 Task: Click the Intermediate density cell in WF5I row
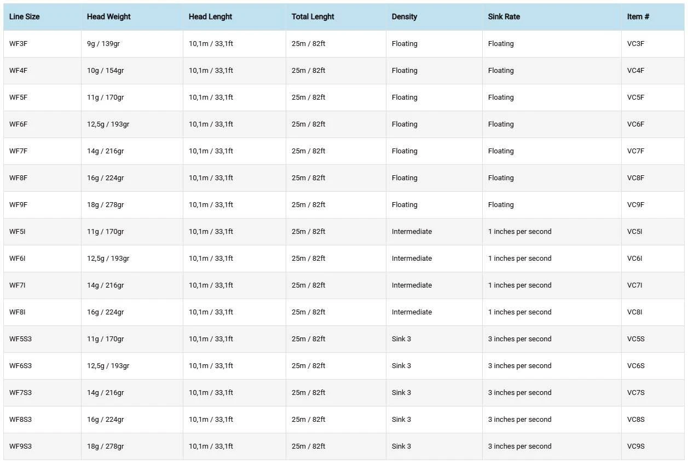coord(412,232)
